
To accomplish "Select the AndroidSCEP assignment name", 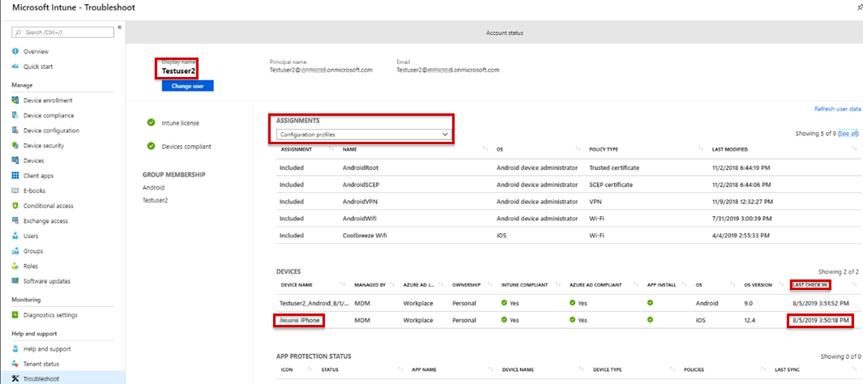I will pyautogui.click(x=361, y=184).
